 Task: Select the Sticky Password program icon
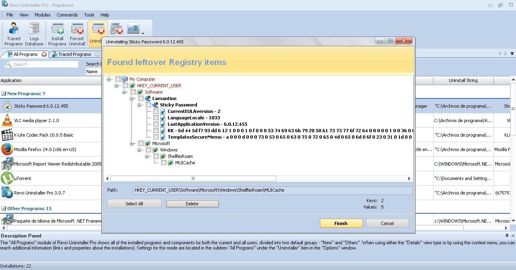[x=7, y=106]
